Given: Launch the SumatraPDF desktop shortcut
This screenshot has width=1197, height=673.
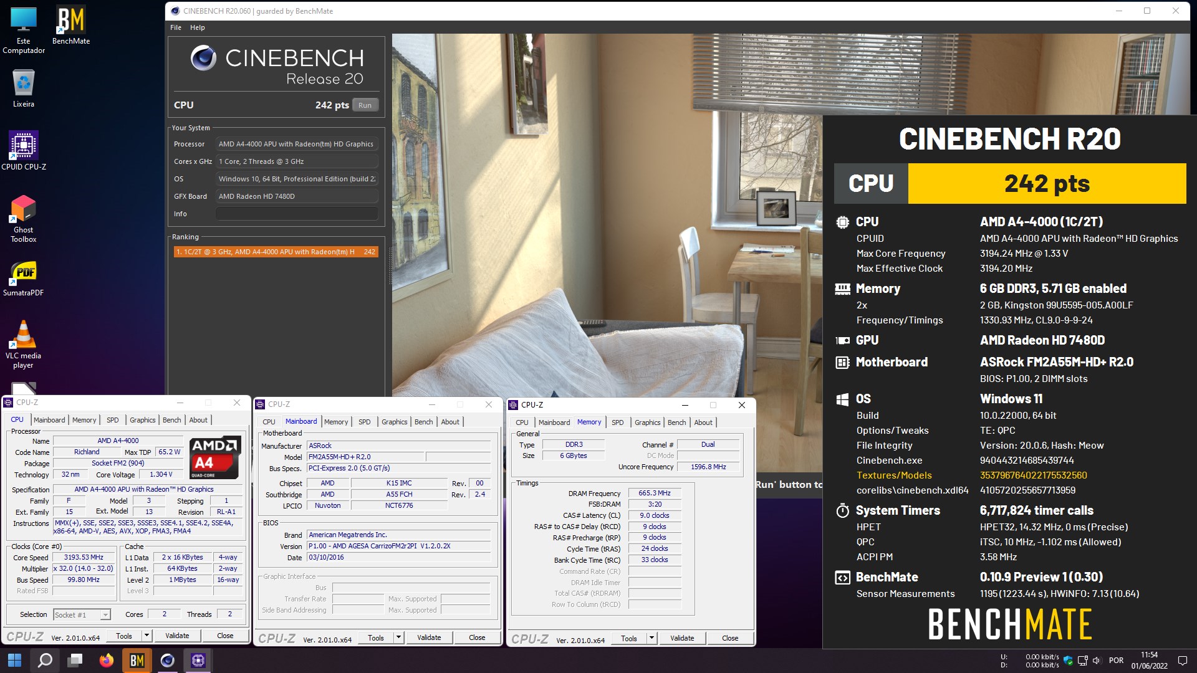Looking at the screenshot, I should [24, 278].
